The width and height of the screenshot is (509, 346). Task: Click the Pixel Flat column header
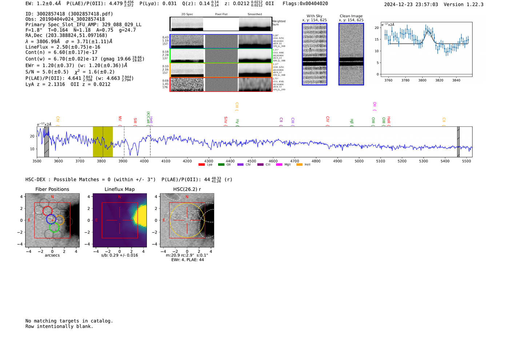point(221,15)
